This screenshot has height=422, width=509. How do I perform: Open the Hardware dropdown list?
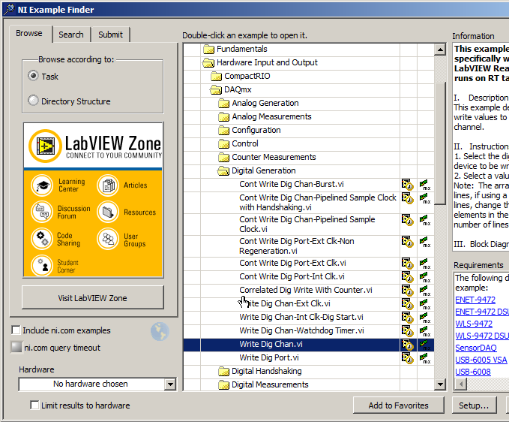pos(169,384)
